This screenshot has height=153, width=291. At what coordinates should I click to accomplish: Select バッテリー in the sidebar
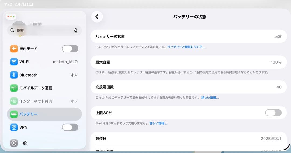pos(44,114)
